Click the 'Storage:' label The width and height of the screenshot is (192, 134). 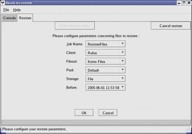coord(73,79)
